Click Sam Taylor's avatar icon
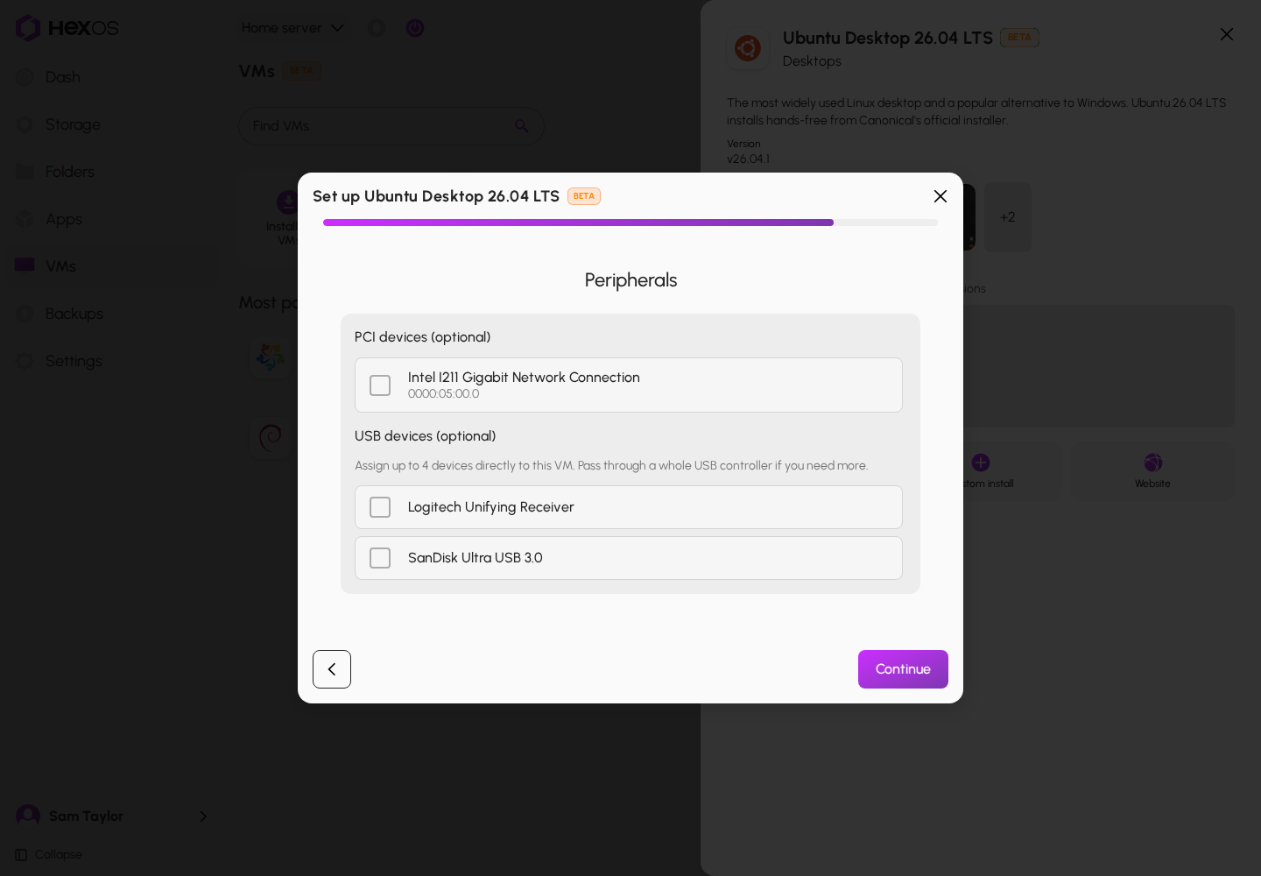This screenshot has height=876, width=1261. pos(28,816)
